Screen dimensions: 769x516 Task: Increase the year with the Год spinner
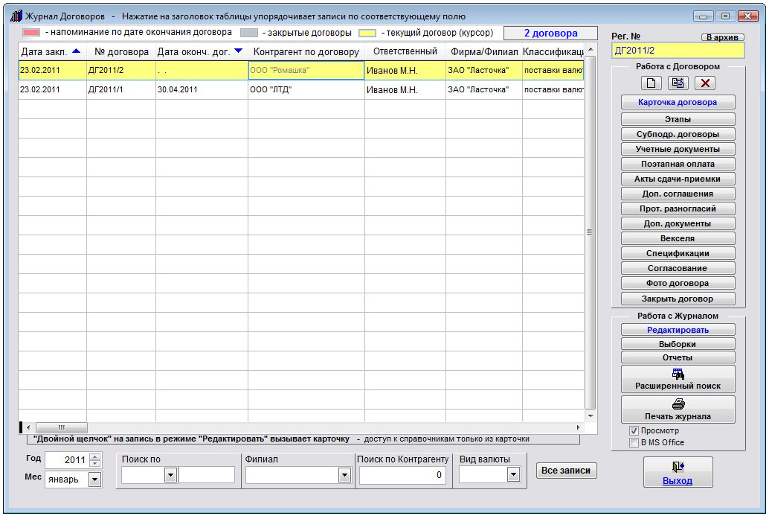pyautogui.click(x=94, y=456)
